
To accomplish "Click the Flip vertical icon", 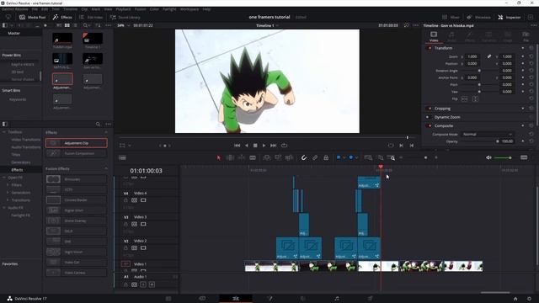I will [x=475, y=99].
